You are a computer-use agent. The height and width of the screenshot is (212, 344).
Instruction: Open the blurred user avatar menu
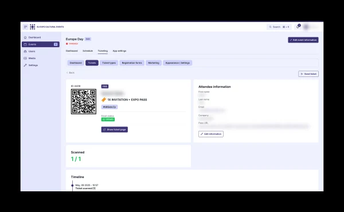306,27
